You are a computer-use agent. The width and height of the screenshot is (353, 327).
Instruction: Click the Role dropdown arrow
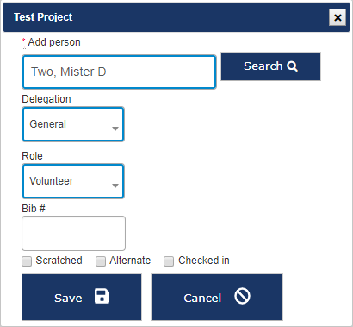click(x=115, y=186)
